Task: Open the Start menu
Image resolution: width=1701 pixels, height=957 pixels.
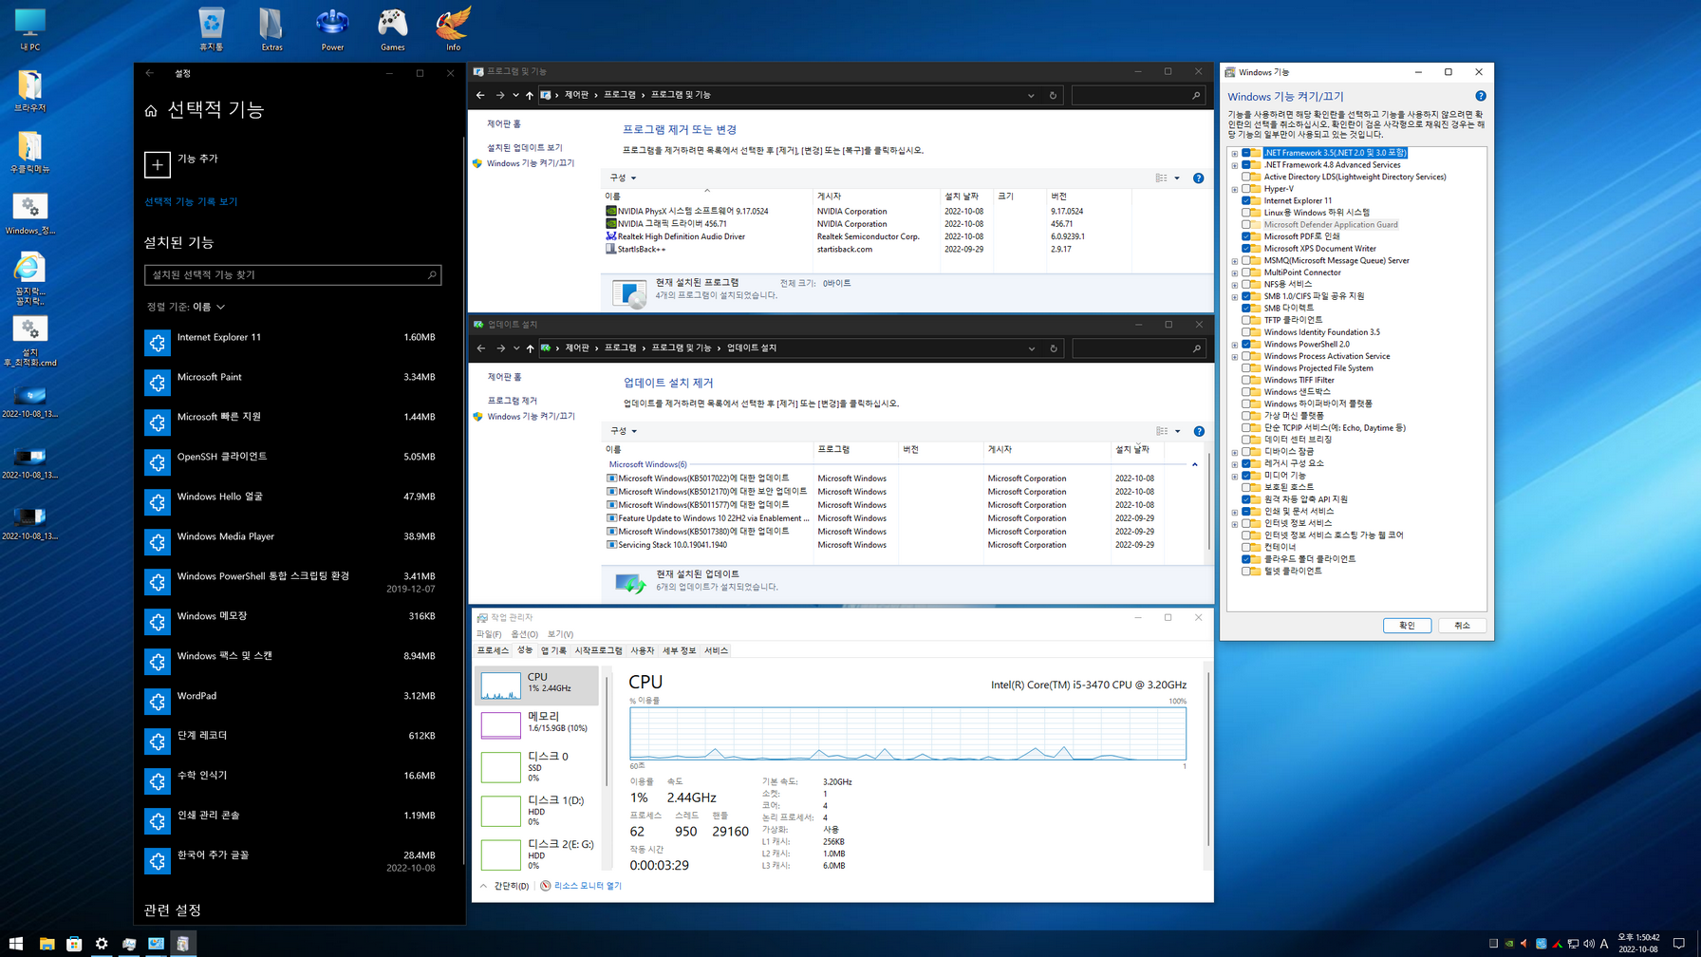Action: pos(15,944)
